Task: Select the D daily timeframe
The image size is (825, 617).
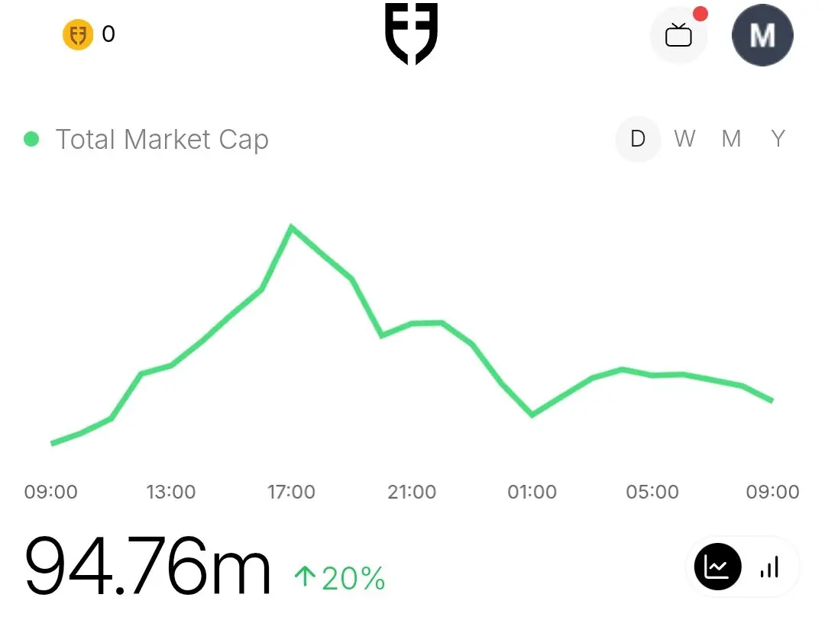Action: click(x=638, y=139)
